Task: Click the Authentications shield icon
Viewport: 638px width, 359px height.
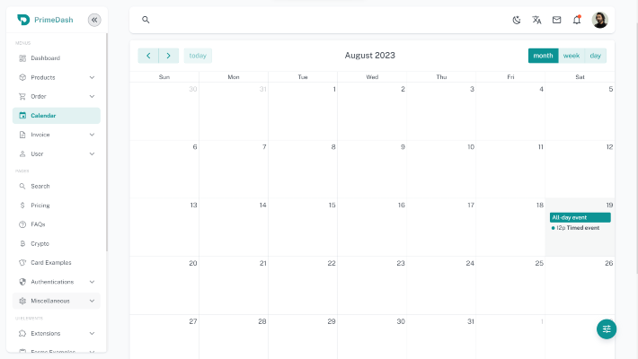Action: pyautogui.click(x=22, y=282)
